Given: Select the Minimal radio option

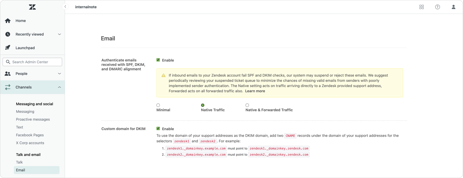Looking at the screenshot, I should coord(158,105).
